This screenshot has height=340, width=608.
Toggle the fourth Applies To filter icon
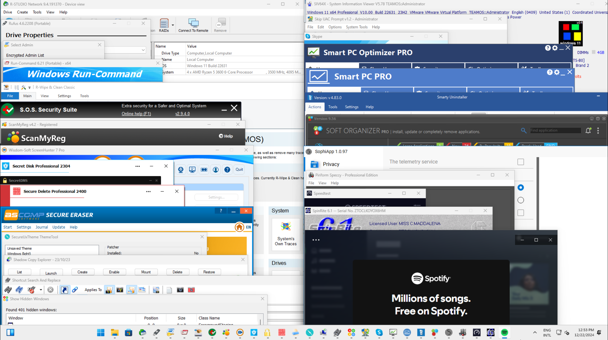(x=142, y=290)
